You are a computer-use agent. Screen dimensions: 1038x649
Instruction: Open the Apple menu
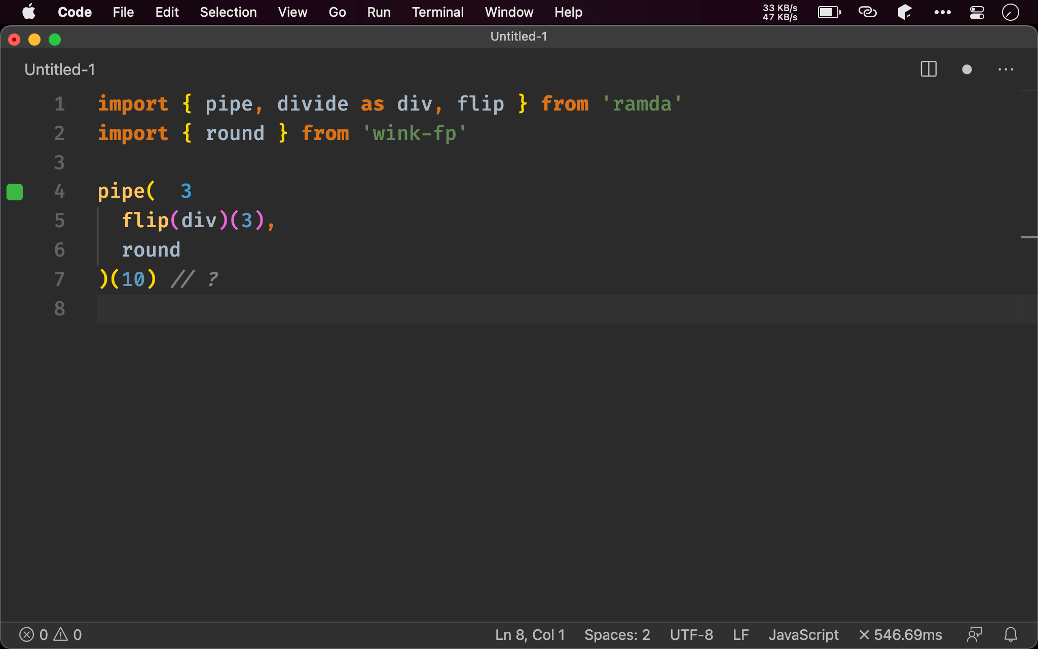coord(29,12)
